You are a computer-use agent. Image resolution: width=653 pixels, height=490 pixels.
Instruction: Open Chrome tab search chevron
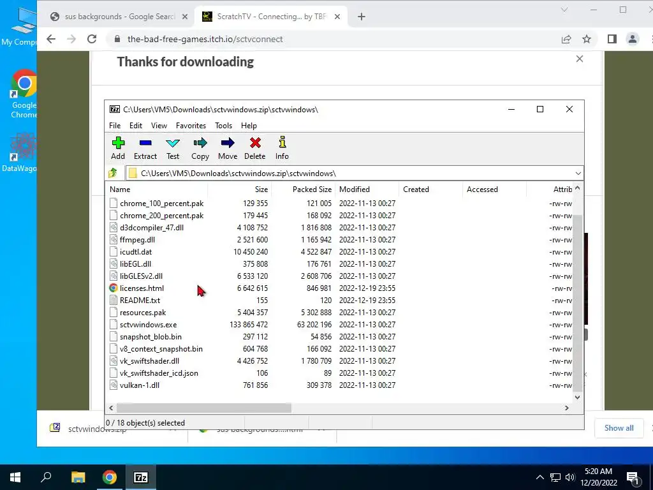[564, 10]
